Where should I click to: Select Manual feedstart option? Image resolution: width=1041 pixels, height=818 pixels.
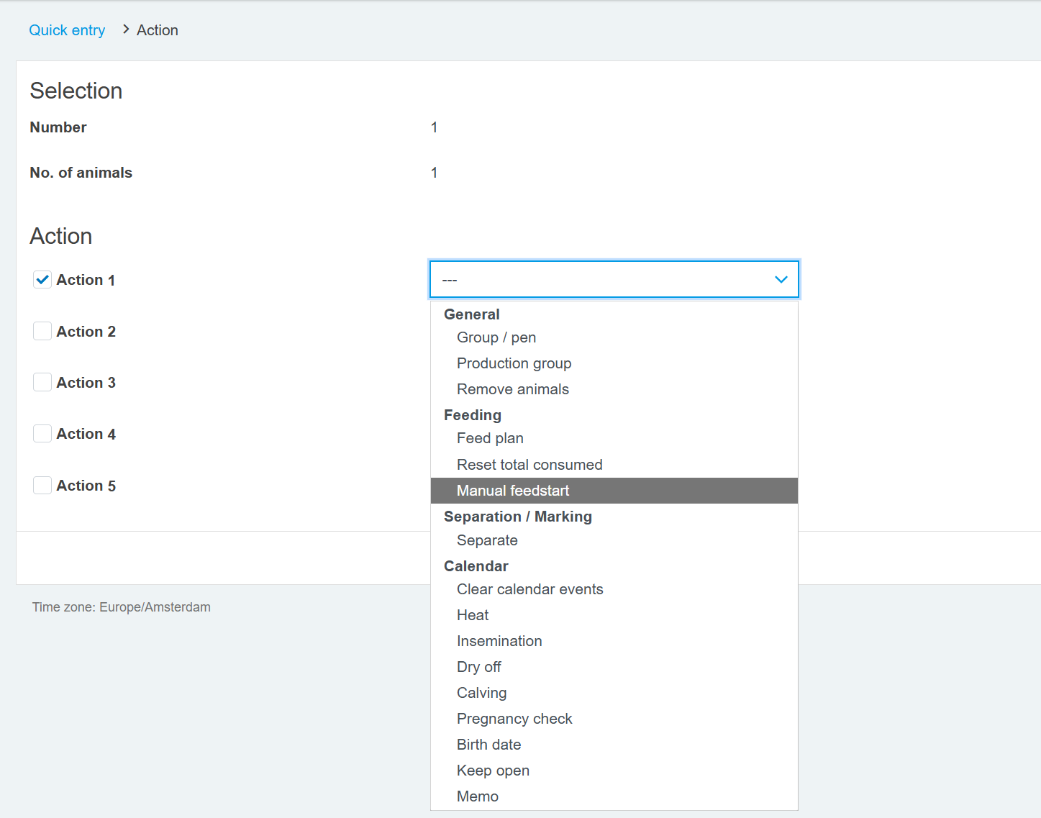tap(512, 491)
